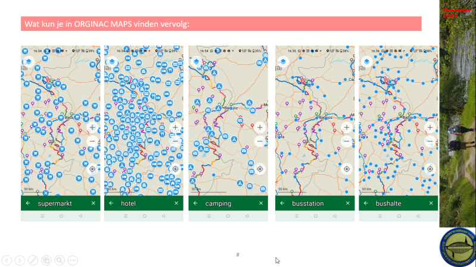The width and height of the screenshot is (476, 267).
Task: Tap Android home square under hotel map
Action: click(x=145, y=216)
